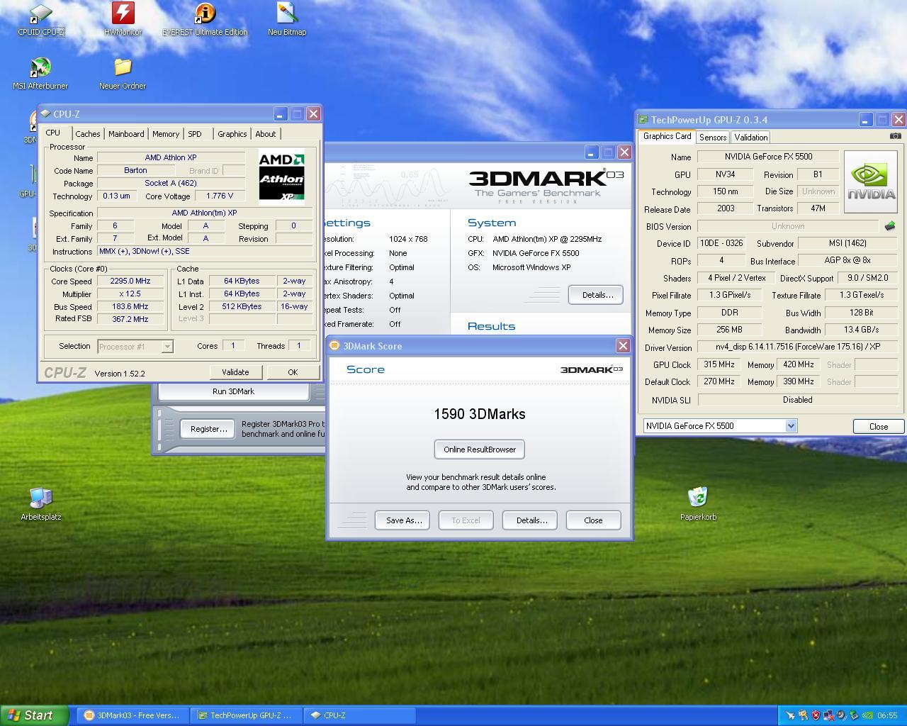Screen dimensions: 907x726
Task: Click the Run 3DMark button
Action: pos(233,391)
